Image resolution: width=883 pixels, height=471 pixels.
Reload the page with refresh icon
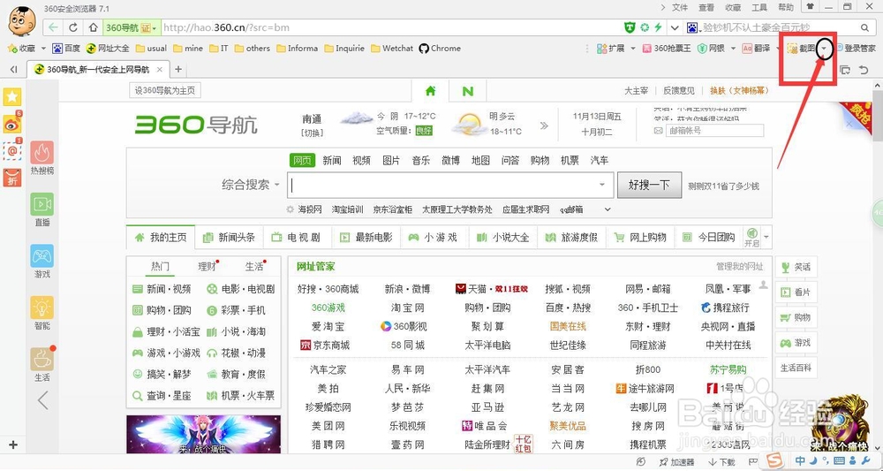pyautogui.click(x=73, y=27)
